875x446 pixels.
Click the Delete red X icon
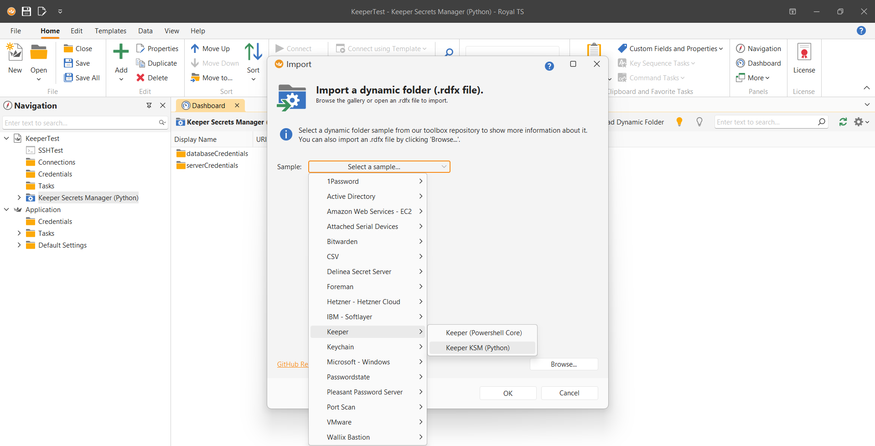click(140, 78)
